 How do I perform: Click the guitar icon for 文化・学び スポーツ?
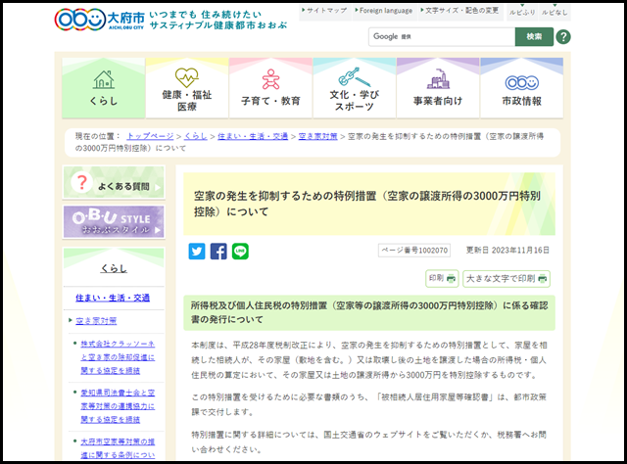pyautogui.click(x=354, y=77)
